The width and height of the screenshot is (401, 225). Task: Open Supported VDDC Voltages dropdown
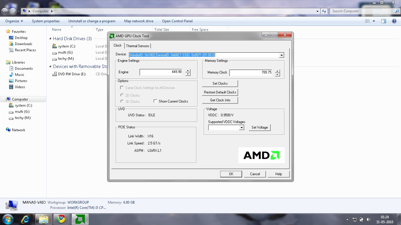pyautogui.click(x=242, y=128)
